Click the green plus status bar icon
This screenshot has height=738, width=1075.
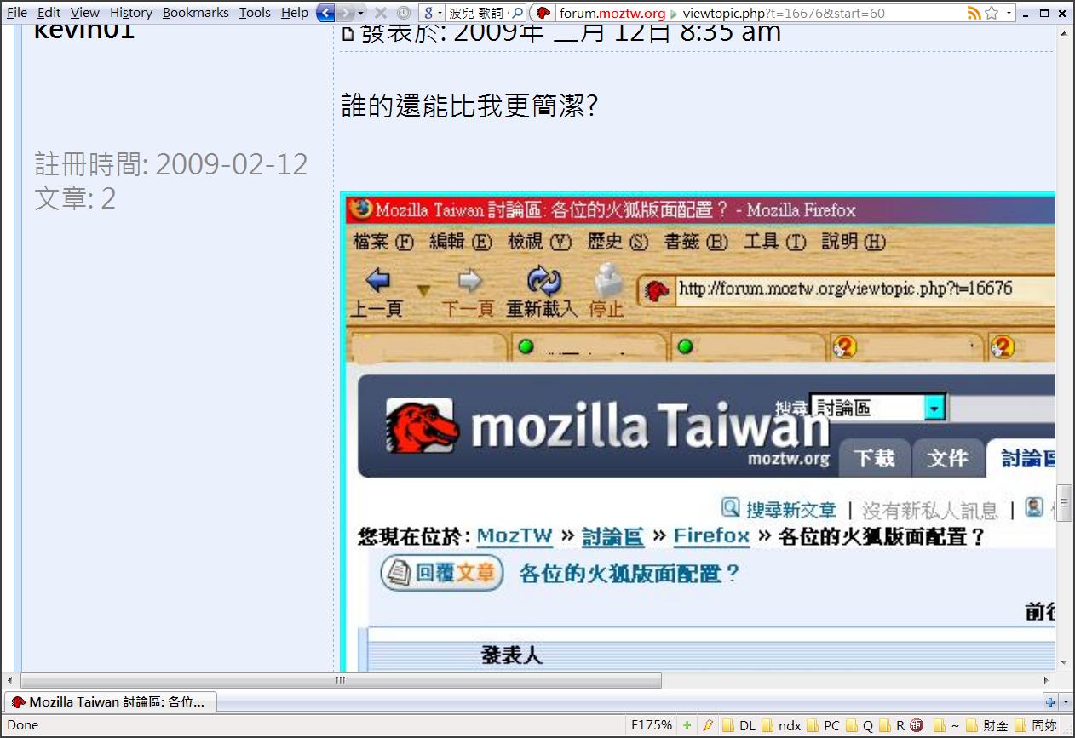(x=687, y=725)
